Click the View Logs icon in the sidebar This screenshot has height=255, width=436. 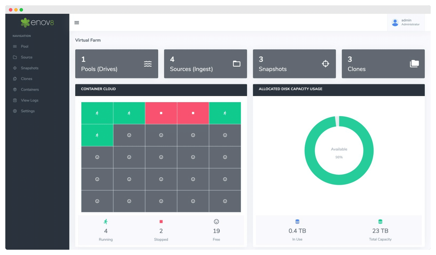[15, 100]
